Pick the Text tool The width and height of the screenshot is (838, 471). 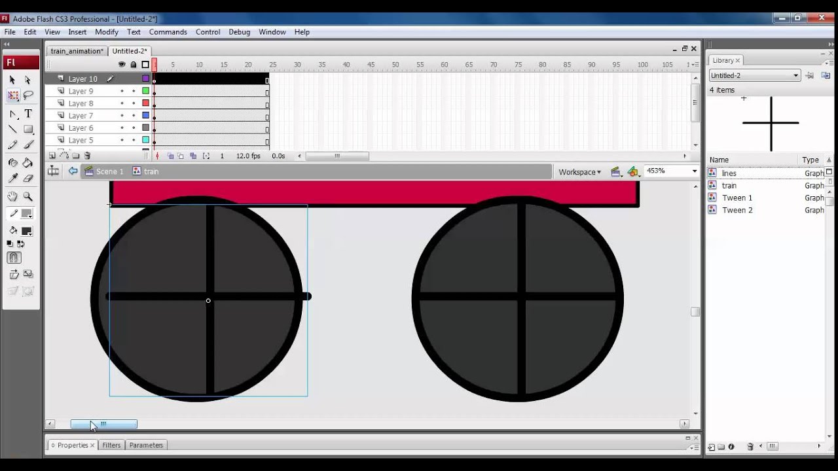tap(28, 114)
